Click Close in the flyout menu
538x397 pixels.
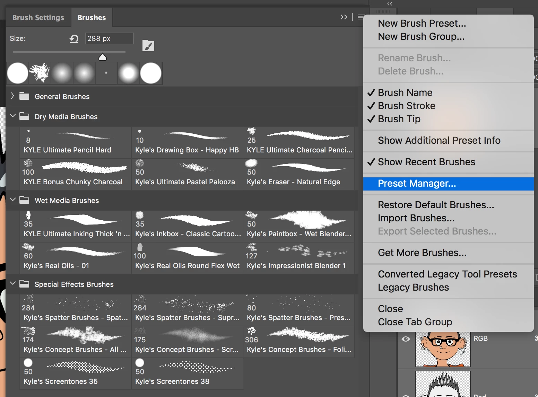(449, 309)
